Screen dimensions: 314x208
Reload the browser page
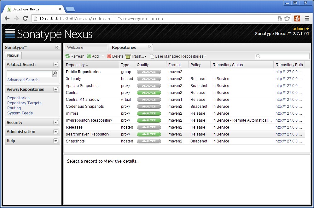(x=26, y=19)
